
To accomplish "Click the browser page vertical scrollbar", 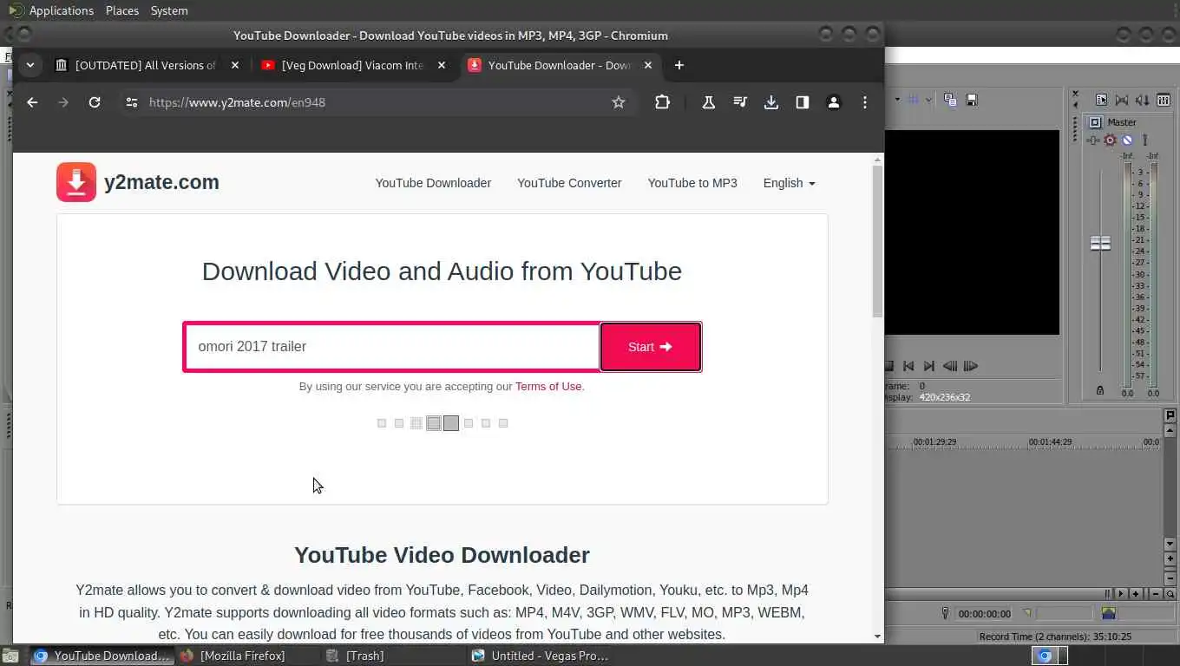I will coord(877,241).
